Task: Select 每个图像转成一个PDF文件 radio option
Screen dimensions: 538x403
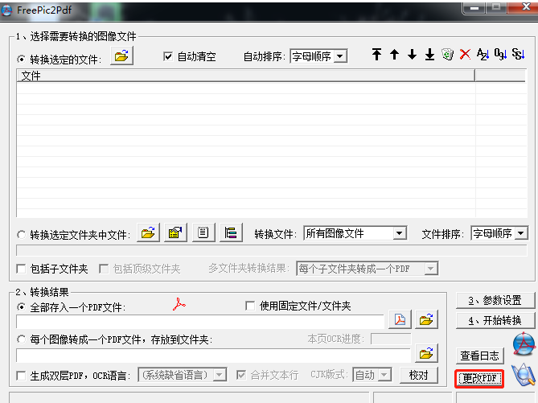Action: (x=21, y=339)
